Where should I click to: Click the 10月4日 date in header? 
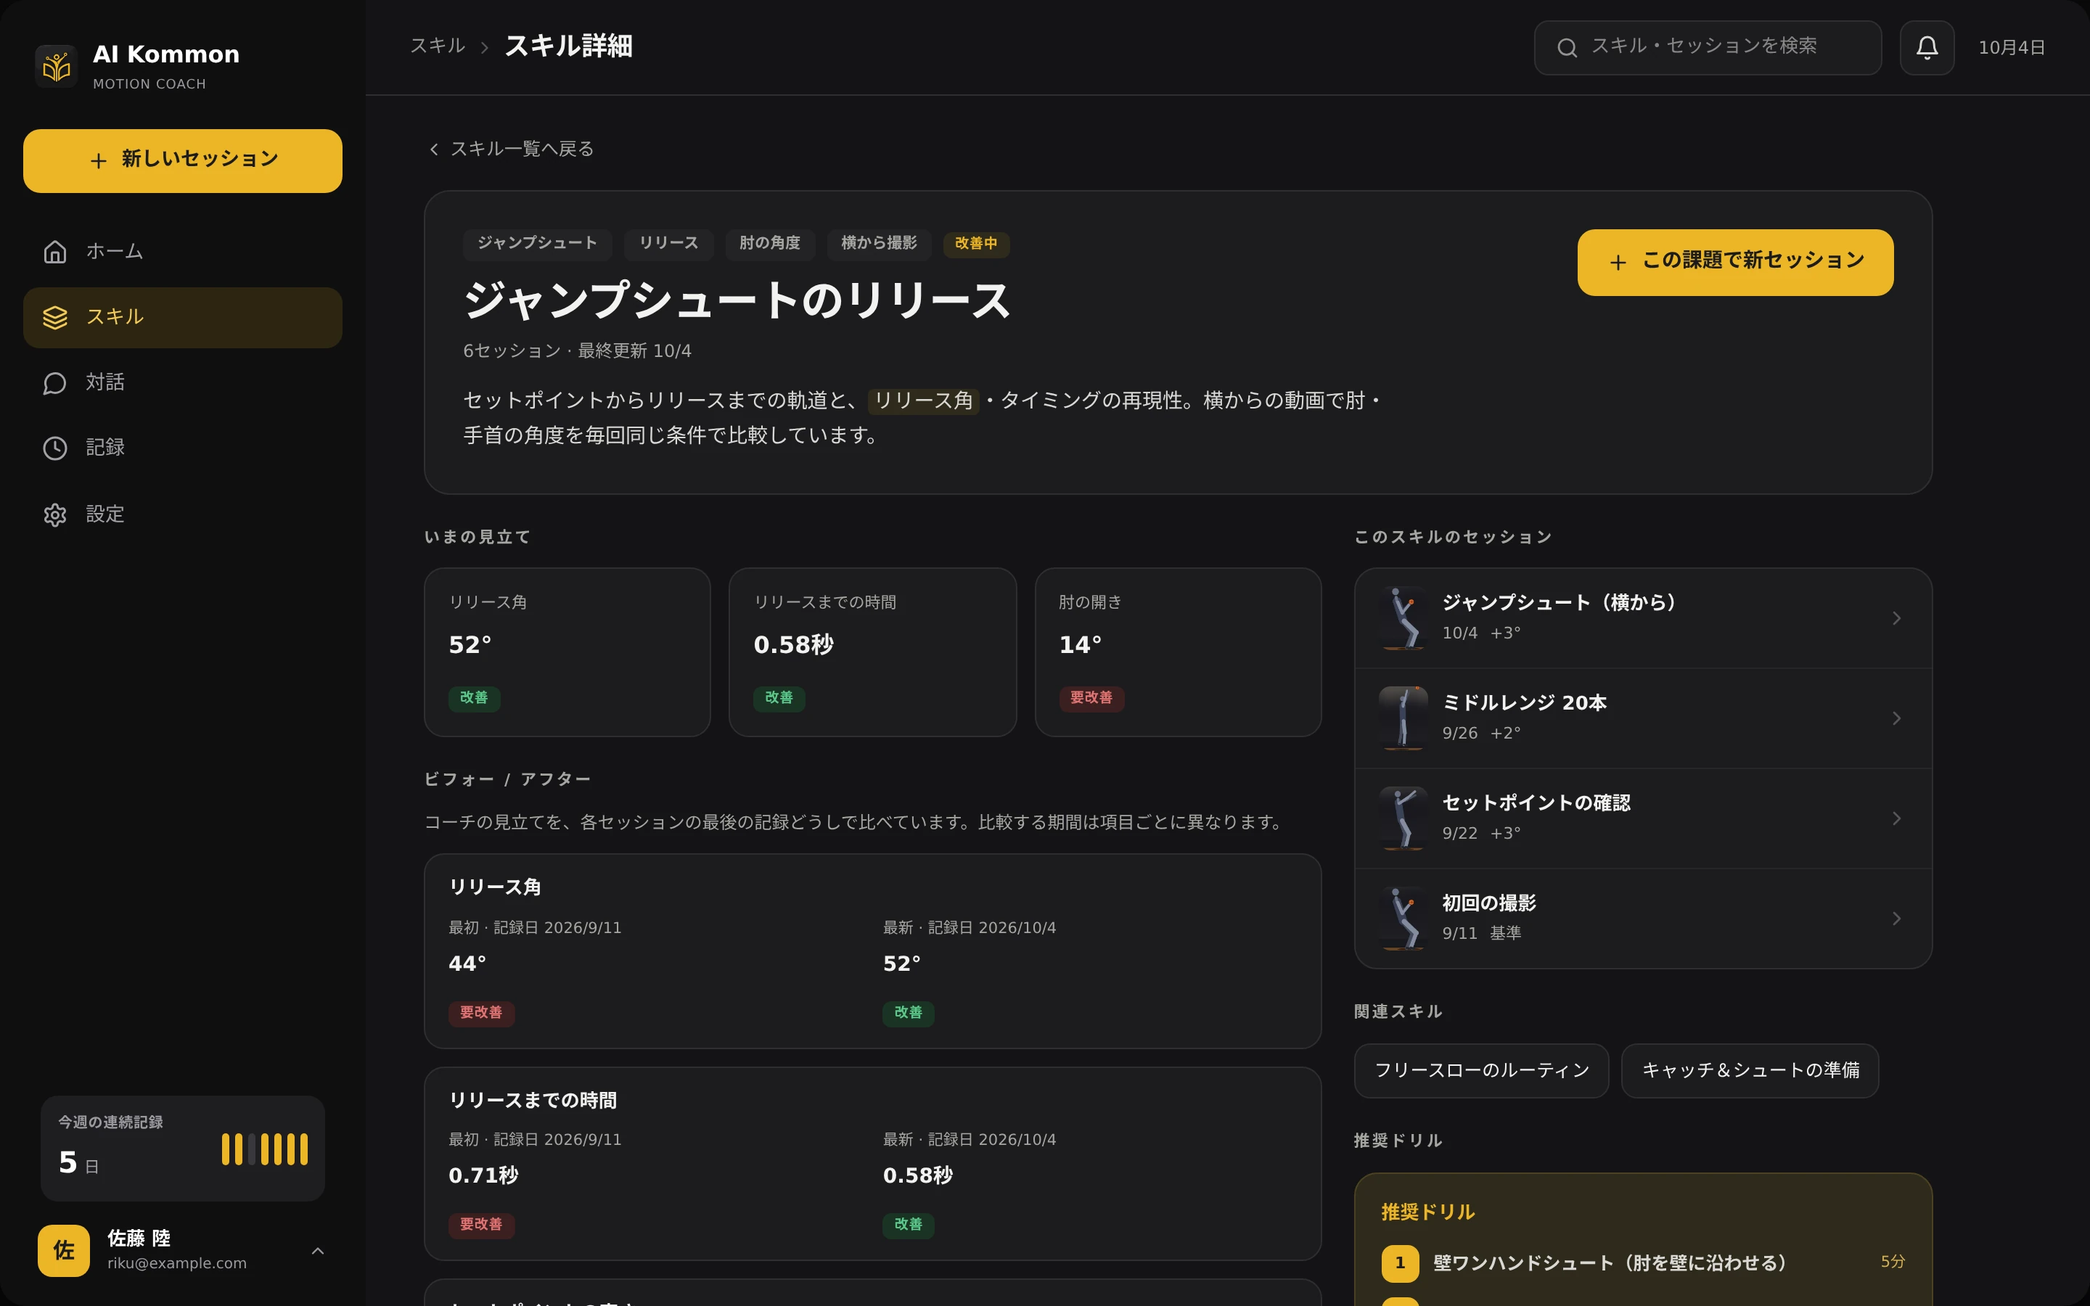pos(2012,47)
